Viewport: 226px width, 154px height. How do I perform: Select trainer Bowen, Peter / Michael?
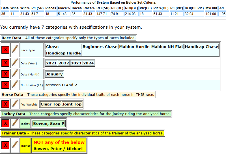[x=59, y=149]
